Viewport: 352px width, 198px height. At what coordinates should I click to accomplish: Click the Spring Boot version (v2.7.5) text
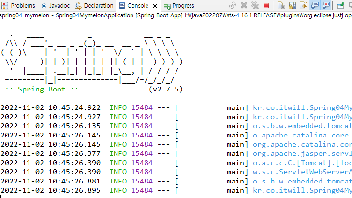pos(166,89)
